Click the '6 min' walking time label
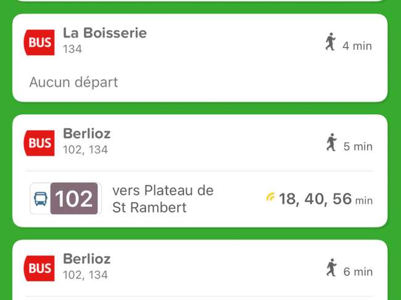The height and width of the screenshot is (300, 401). point(358,272)
